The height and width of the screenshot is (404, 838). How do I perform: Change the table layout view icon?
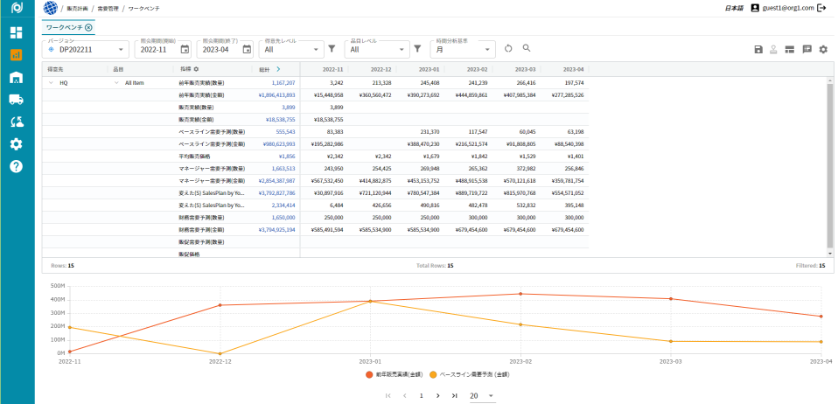tap(790, 50)
